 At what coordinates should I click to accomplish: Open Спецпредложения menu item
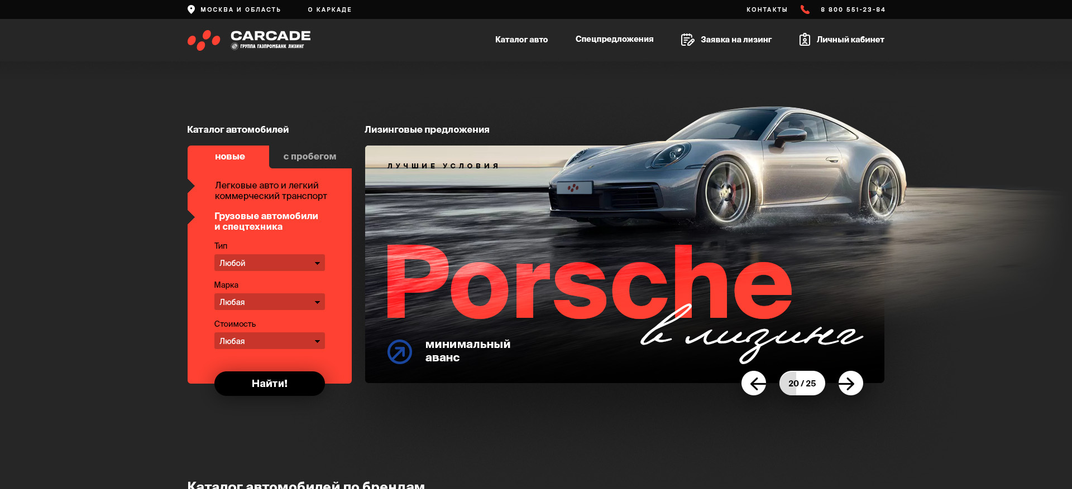[614, 39]
